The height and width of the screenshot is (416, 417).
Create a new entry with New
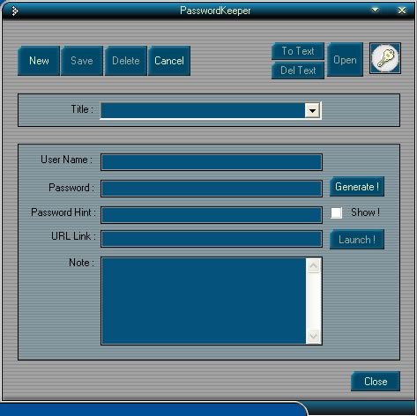point(39,61)
